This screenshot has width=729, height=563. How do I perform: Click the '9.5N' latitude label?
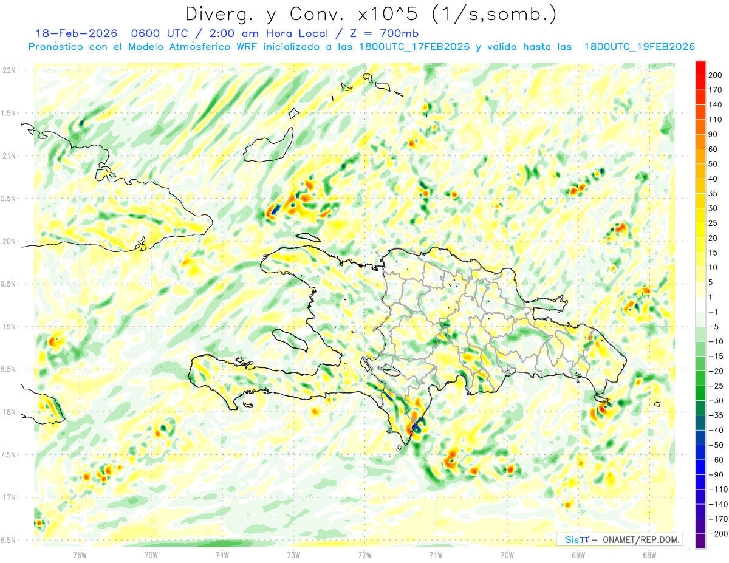pos(9,284)
